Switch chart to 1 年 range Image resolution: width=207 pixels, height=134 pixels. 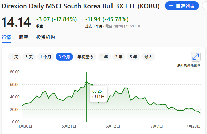(104, 57)
